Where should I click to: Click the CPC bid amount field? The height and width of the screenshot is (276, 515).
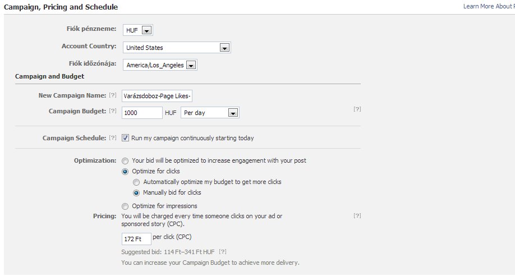[x=136, y=238]
